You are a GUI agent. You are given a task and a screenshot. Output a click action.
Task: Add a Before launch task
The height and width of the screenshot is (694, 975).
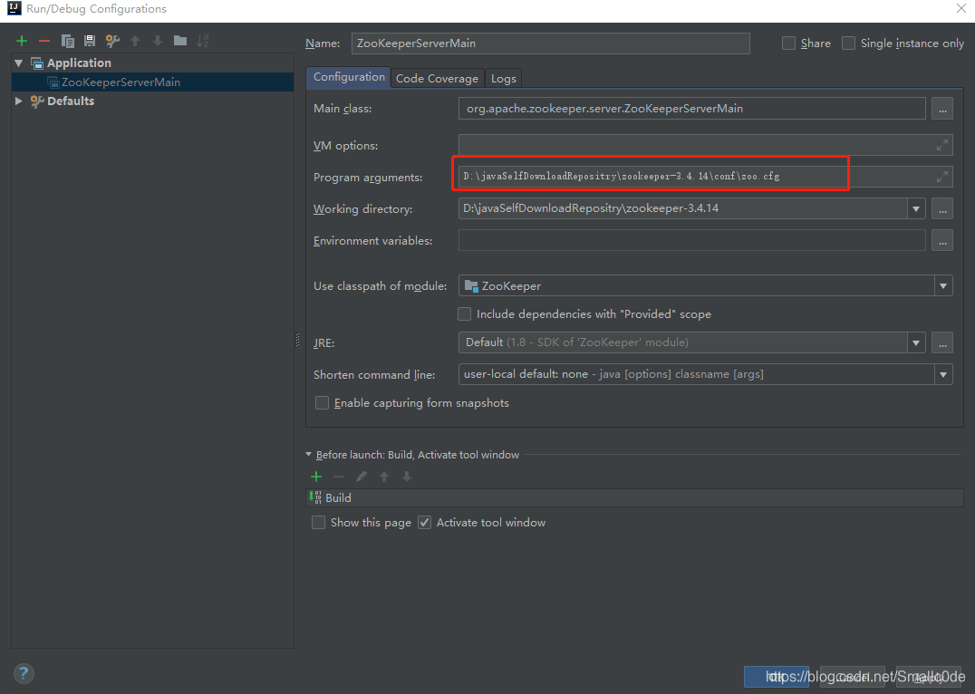(316, 477)
